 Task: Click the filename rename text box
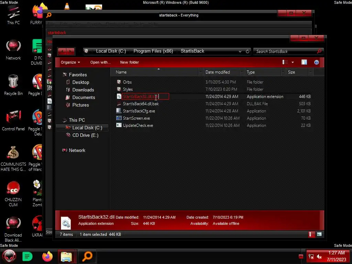coord(145,97)
